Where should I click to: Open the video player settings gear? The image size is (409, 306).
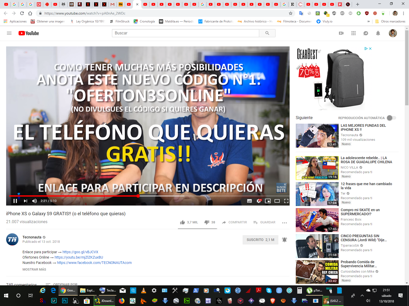pyautogui.click(x=259, y=201)
